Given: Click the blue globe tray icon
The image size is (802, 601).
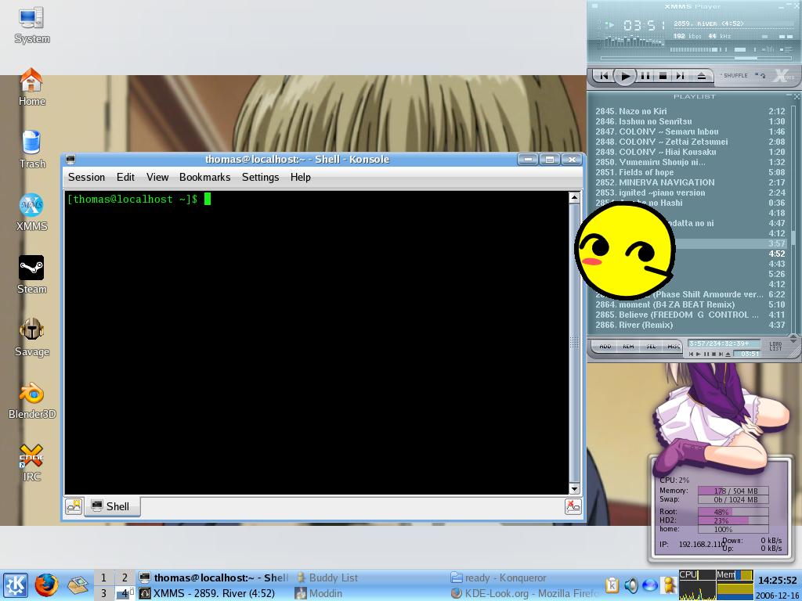Looking at the screenshot, I should pos(649,585).
